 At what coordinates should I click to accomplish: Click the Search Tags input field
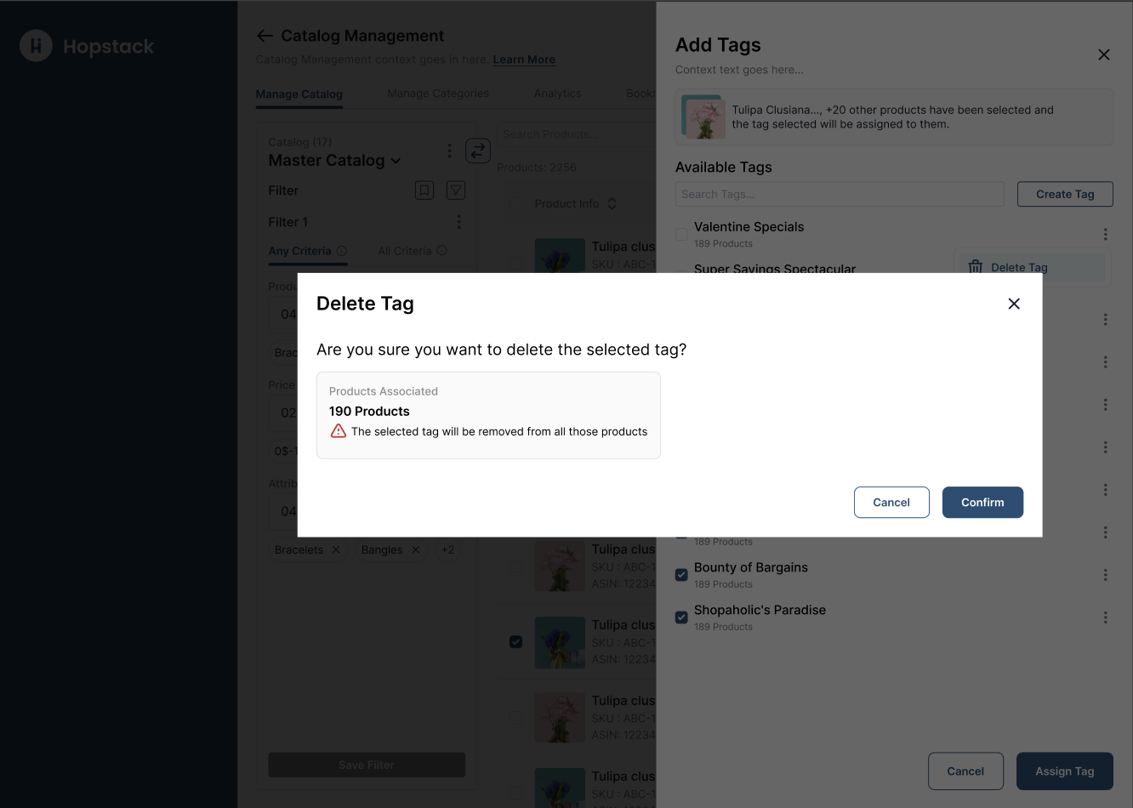pos(839,194)
